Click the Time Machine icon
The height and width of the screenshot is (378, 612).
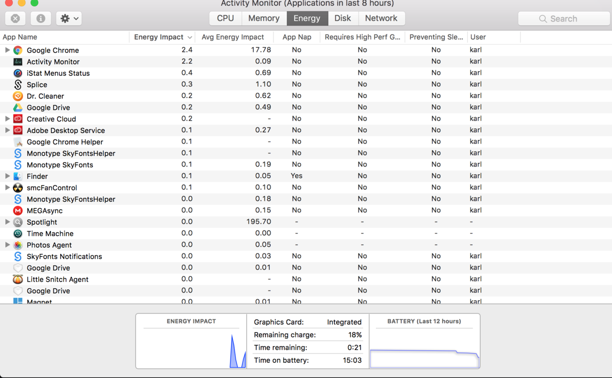tap(18, 233)
